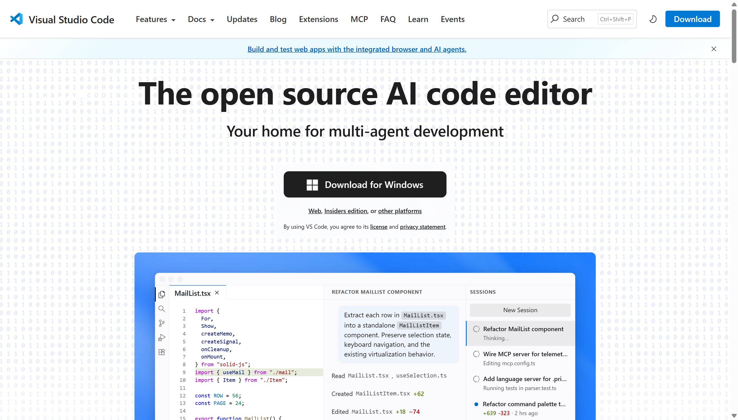Screen dimensions: 738x420
Task: Close the MailList.tsx tab
Action: pyautogui.click(x=217, y=293)
